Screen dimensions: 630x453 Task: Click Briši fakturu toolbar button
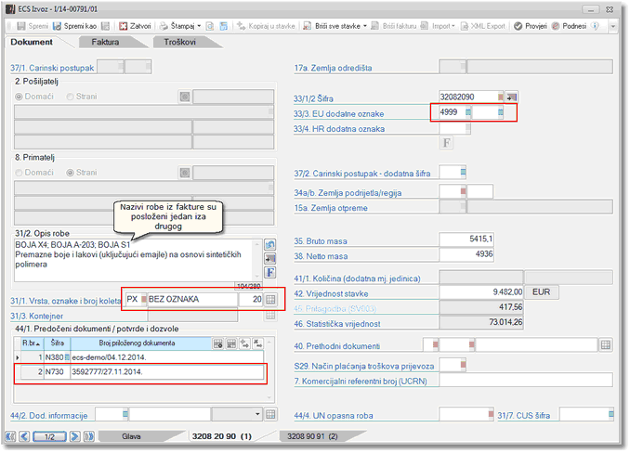click(394, 26)
